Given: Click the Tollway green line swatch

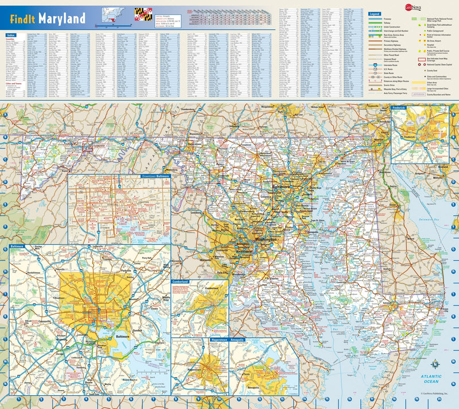Looking at the screenshot, I should pyautogui.click(x=375, y=23).
